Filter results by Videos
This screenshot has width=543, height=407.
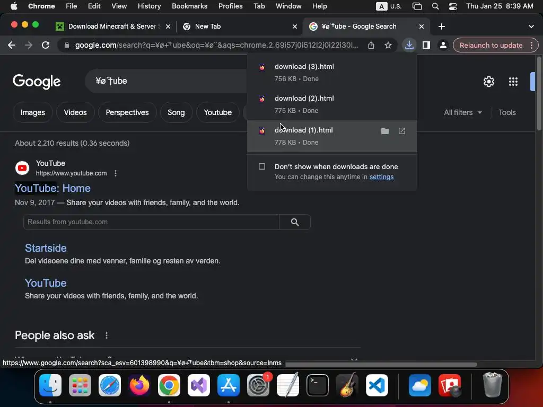point(75,112)
